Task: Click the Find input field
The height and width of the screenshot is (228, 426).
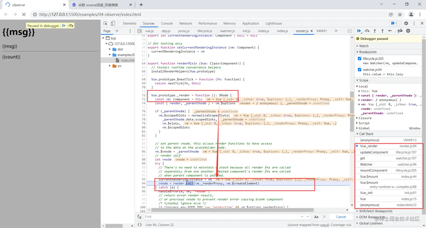Action: [x=221, y=217]
